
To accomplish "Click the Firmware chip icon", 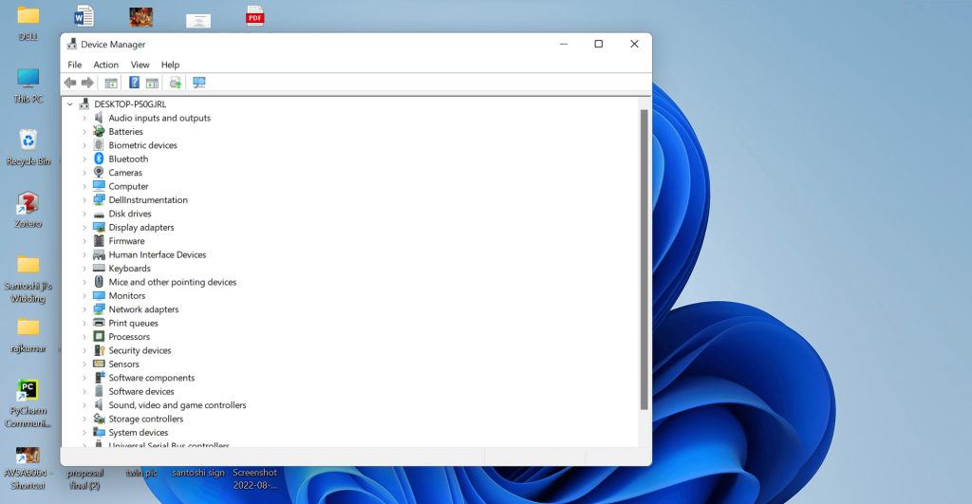I will pyautogui.click(x=99, y=240).
